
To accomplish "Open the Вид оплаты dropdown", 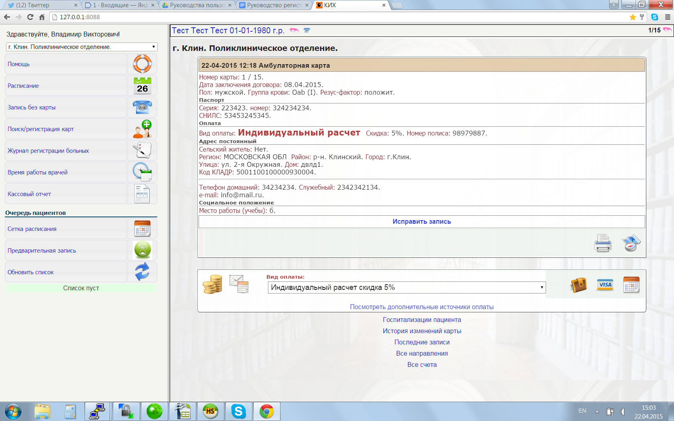I will click(406, 287).
